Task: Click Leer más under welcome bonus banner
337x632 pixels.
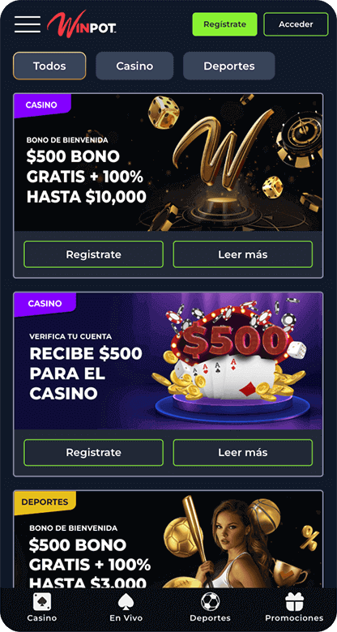Action: (x=243, y=254)
